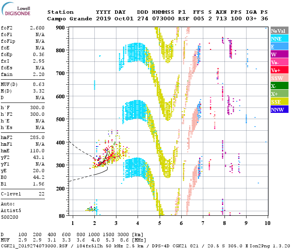The height and width of the screenshot is (249, 291).
Task: Click the foF2 value 2.600
Action: pyautogui.click(x=37, y=28)
